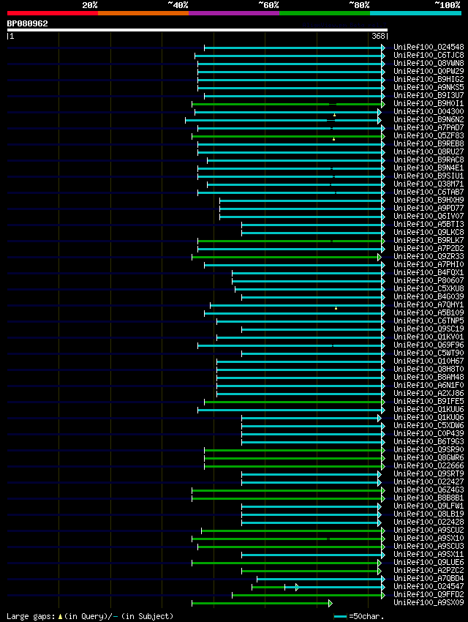Open the UniRef100_C6TJC8 hit entry
Image resolution: width=468 pixels, height=622 pixels.
429,55
